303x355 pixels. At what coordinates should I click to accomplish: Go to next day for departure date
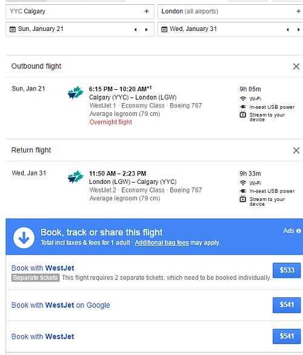[x=146, y=30]
